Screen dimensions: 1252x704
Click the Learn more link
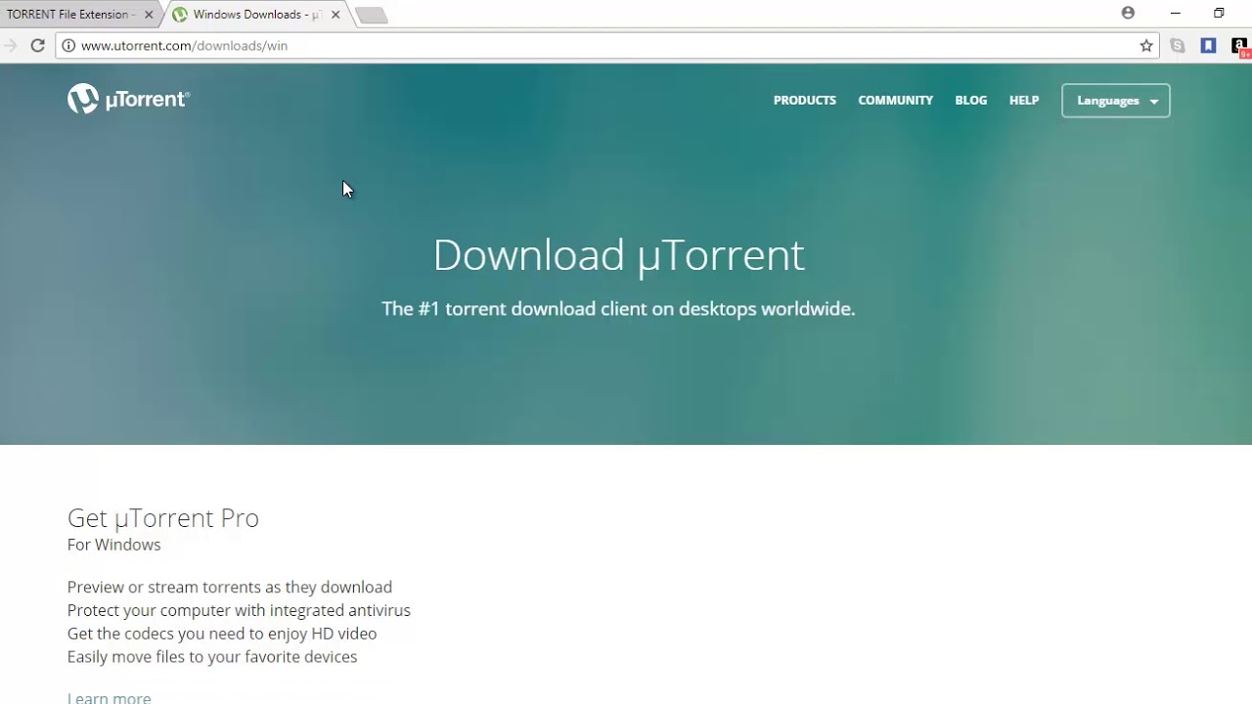tap(110, 697)
